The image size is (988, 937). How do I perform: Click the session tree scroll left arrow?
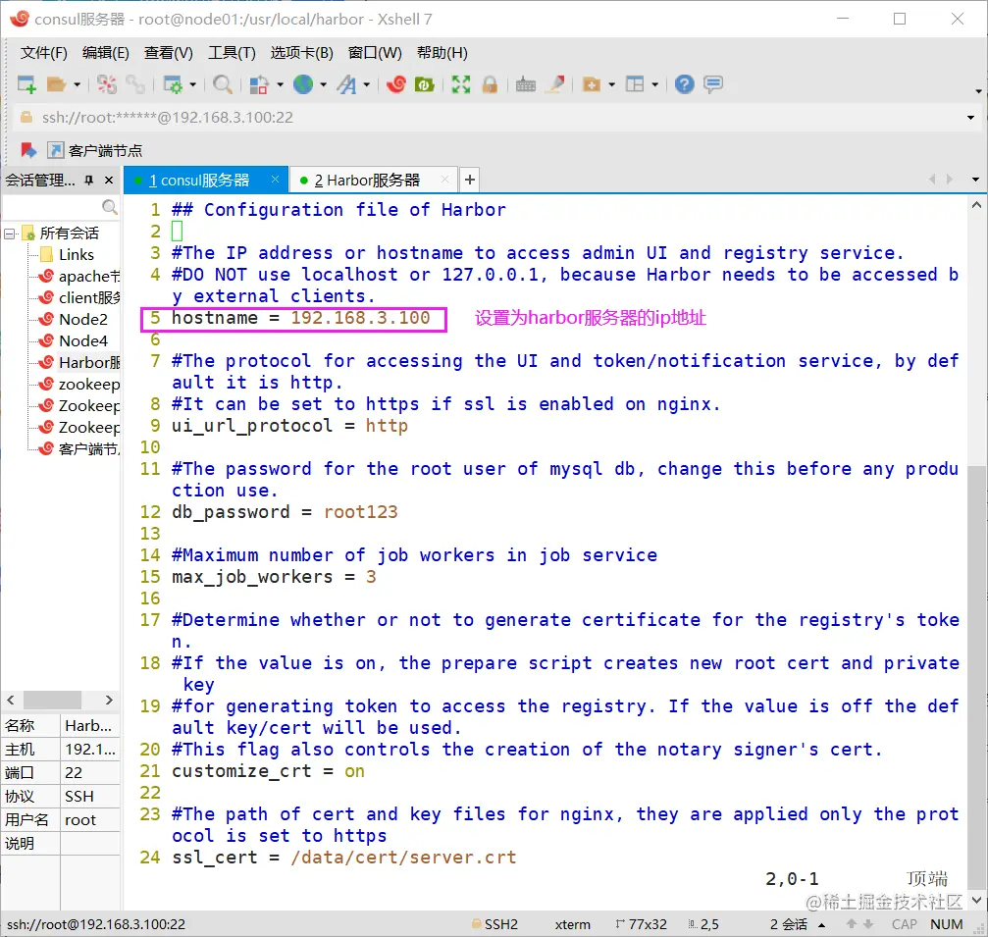(x=11, y=700)
